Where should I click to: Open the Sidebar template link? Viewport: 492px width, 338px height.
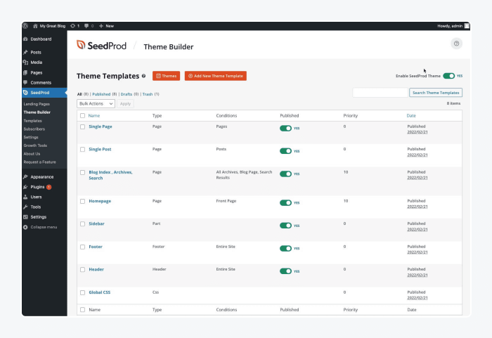(x=96, y=223)
